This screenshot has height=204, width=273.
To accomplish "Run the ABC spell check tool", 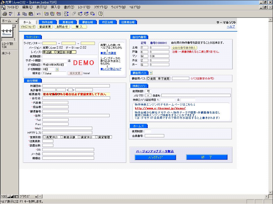I will pyautogui.click(x=11, y=14).
